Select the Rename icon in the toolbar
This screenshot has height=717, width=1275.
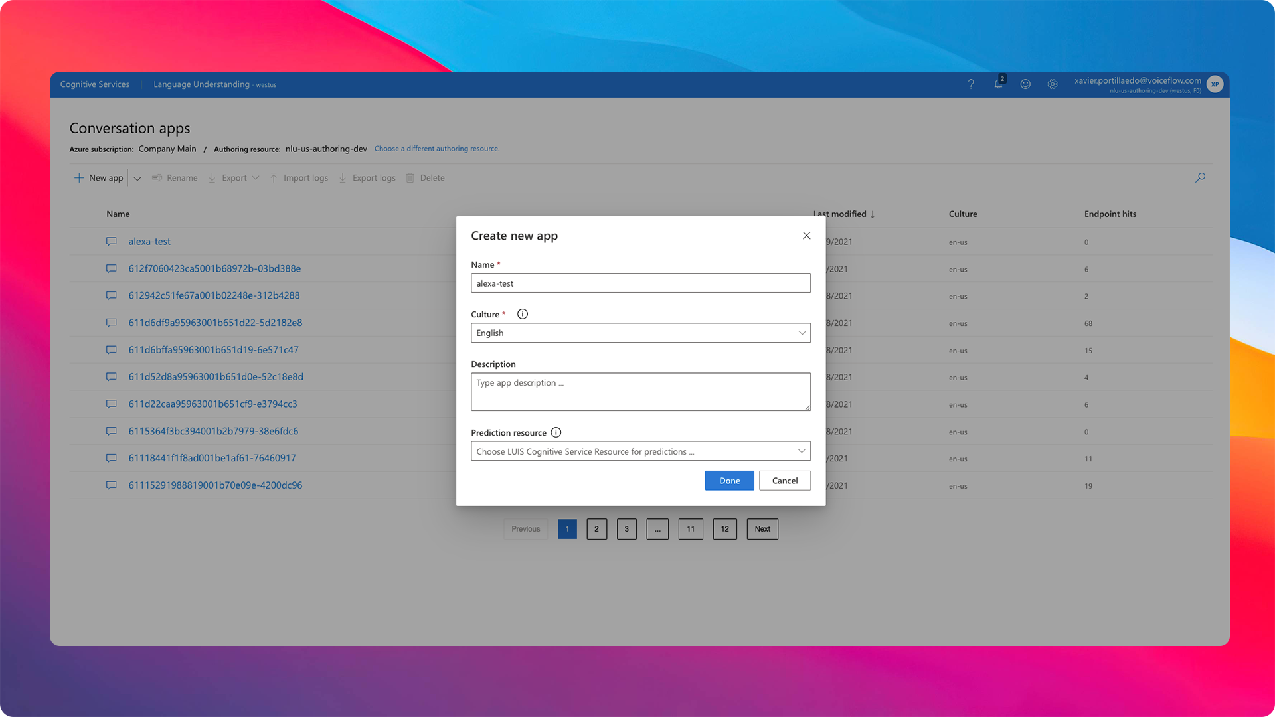(x=157, y=177)
